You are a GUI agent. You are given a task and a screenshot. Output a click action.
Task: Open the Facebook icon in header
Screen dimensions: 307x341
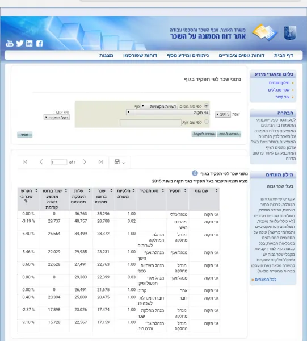tap(39, 44)
